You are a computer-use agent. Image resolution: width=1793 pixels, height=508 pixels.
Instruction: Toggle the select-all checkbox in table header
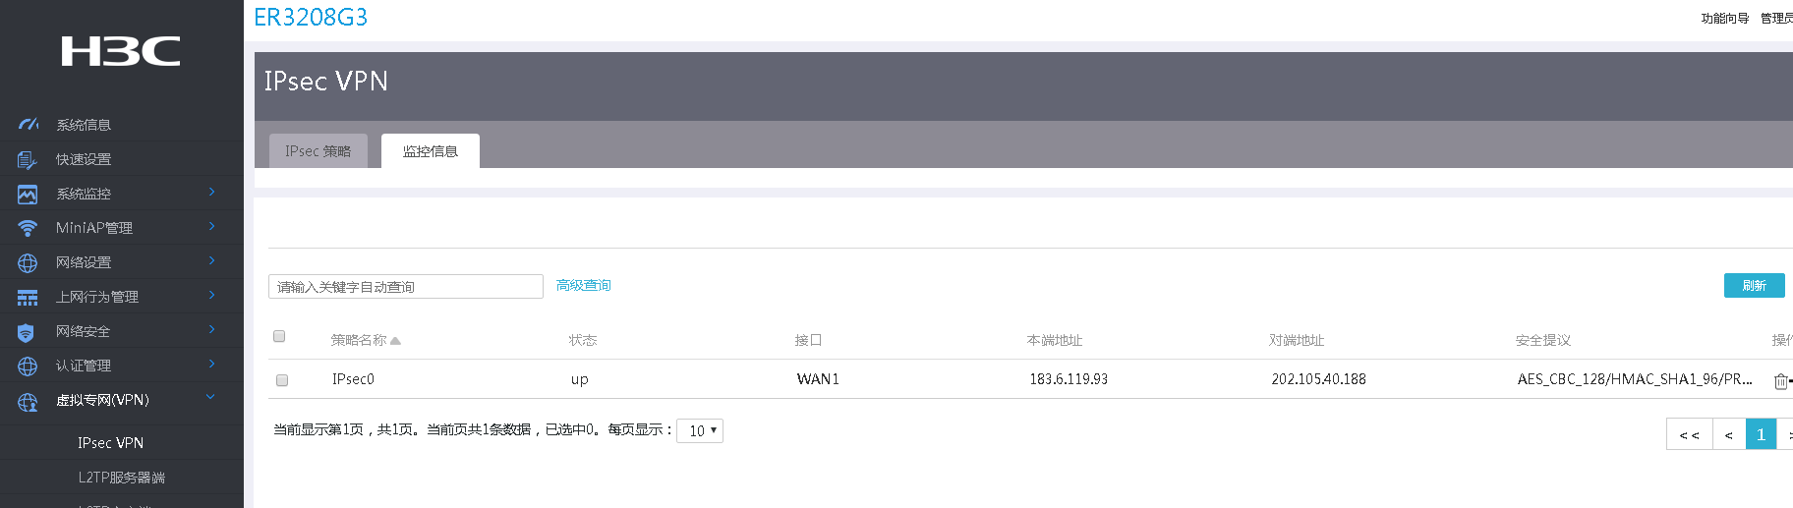click(279, 336)
